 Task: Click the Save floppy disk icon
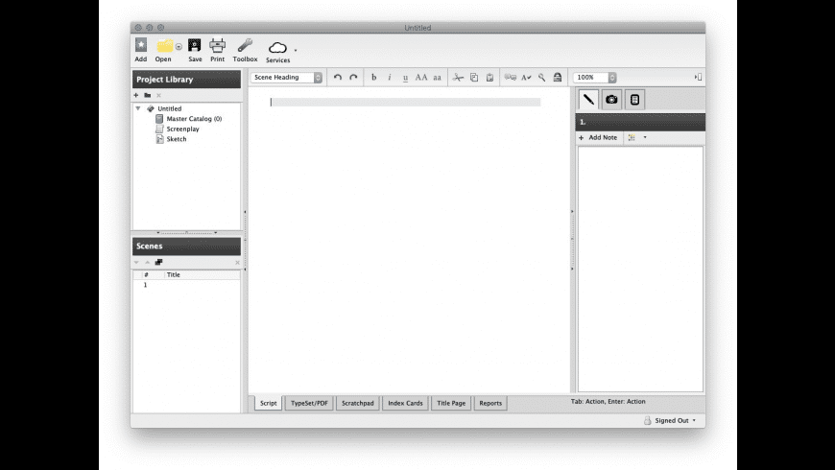click(195, 45)
